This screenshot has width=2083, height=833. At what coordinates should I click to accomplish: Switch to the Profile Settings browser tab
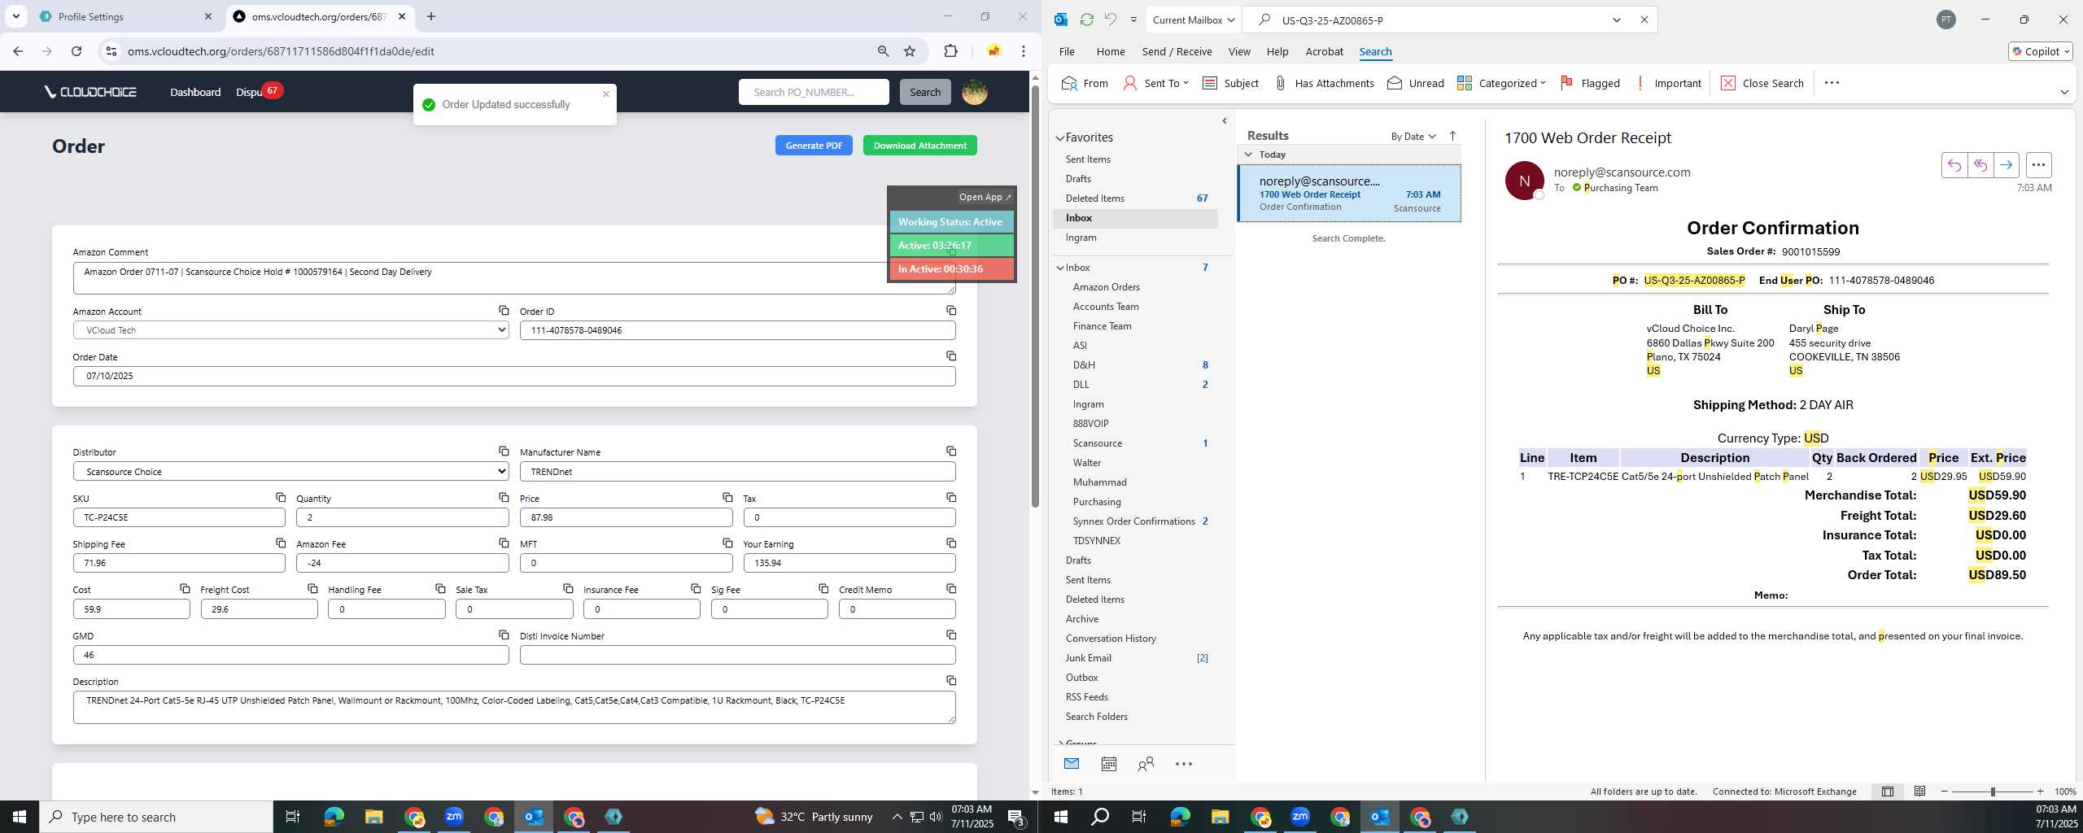(x=126, y=16)
